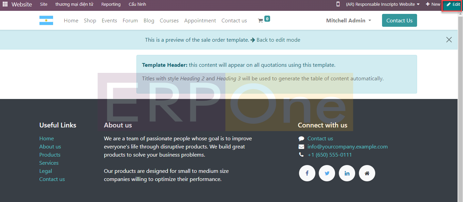Click the Edit button in top bar
This screenshot has height=202, width=463.
click(453, 4)
